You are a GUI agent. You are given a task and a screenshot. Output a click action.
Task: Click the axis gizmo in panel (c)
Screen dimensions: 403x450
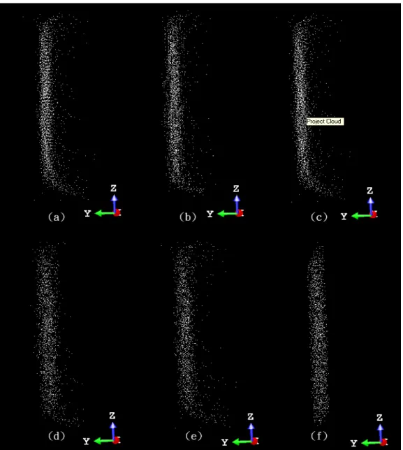(x=360, y=203)
